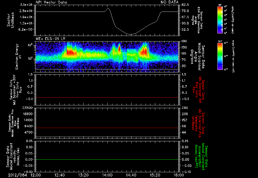The width and height of the screenshot is (258, 178).
Task: Click the red line in MU Scanner +30V panel
Action: [107, 97]
